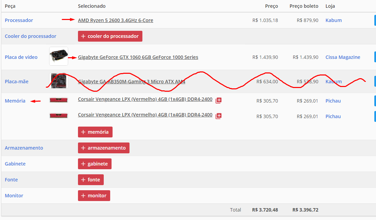Visit Pichau store for second memory
The height and width of the screenshot is (220, 376).
coord(333,116)
